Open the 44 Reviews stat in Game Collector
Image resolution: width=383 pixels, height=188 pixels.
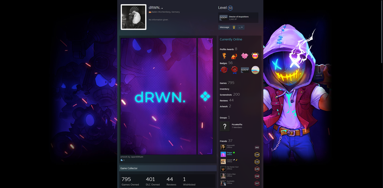coord(171,181)
